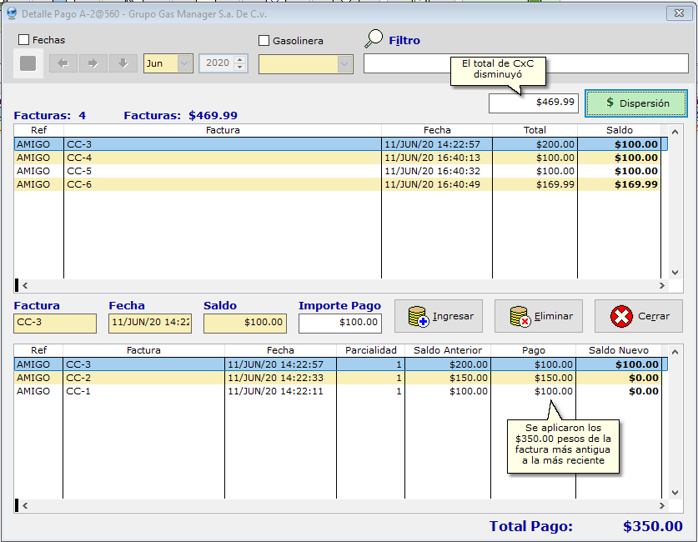The height and width of the screenshot is (542, 698).
Task: Increase the 2020 year with spinner
Action: pyautogui.click(x=240, y=59)
